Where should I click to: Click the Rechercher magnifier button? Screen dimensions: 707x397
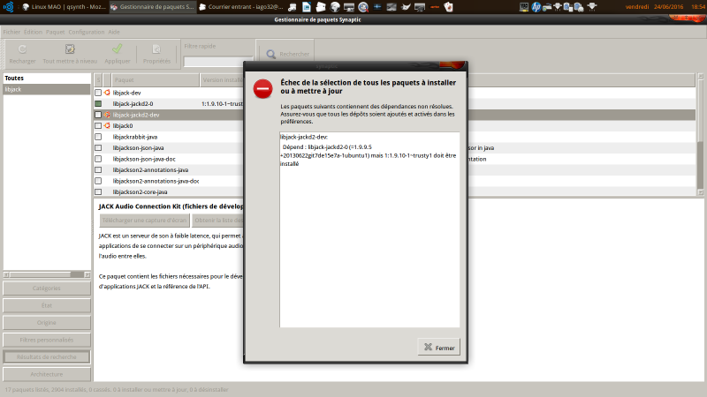point(287,54)
